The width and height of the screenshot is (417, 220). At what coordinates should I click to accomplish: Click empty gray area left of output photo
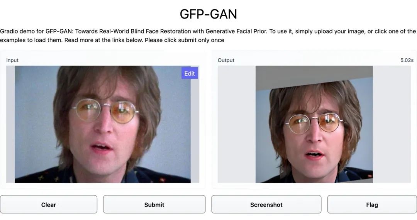click(x=237, y=124)
